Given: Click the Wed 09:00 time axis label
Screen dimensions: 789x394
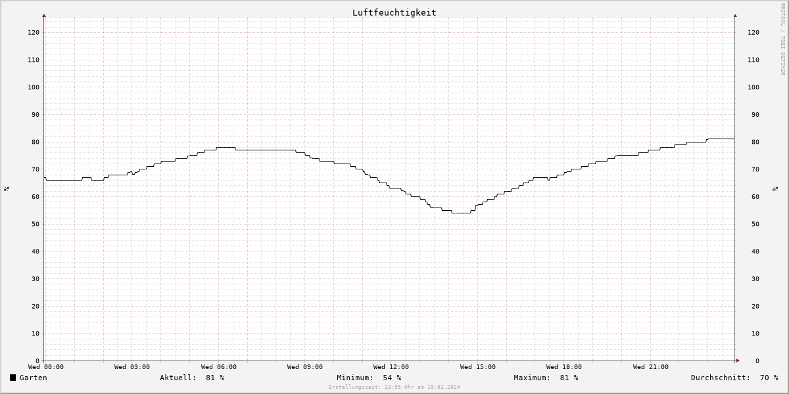Looking at the screenshot, I should tap(305, 367).
